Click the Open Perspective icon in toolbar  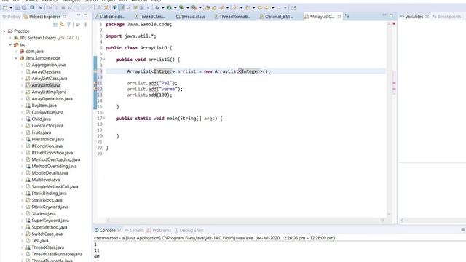coord(293,8)
